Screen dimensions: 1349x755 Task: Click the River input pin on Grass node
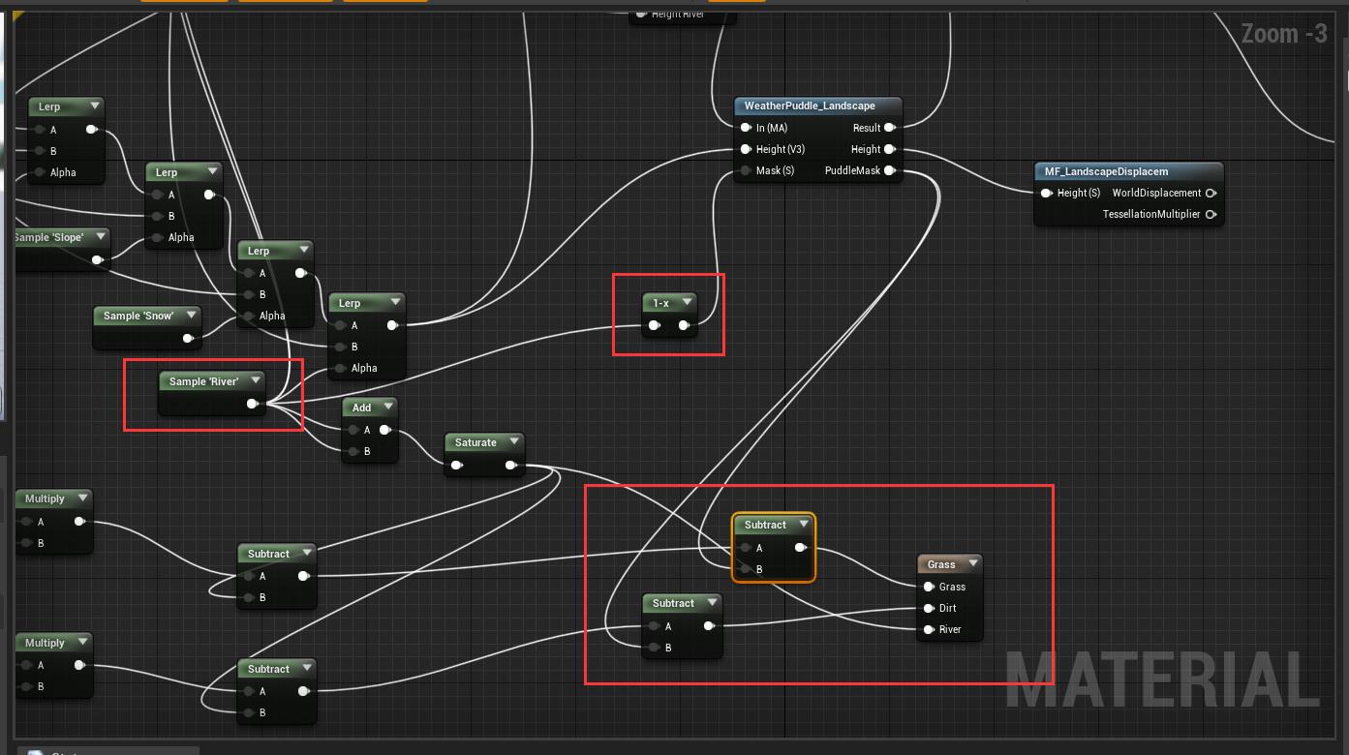[929, 629]
